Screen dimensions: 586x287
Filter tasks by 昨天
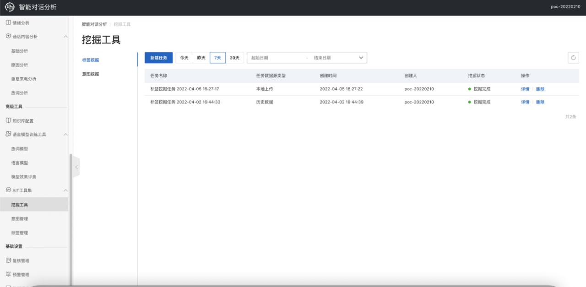pyautogui.click(x=201, y=58)
